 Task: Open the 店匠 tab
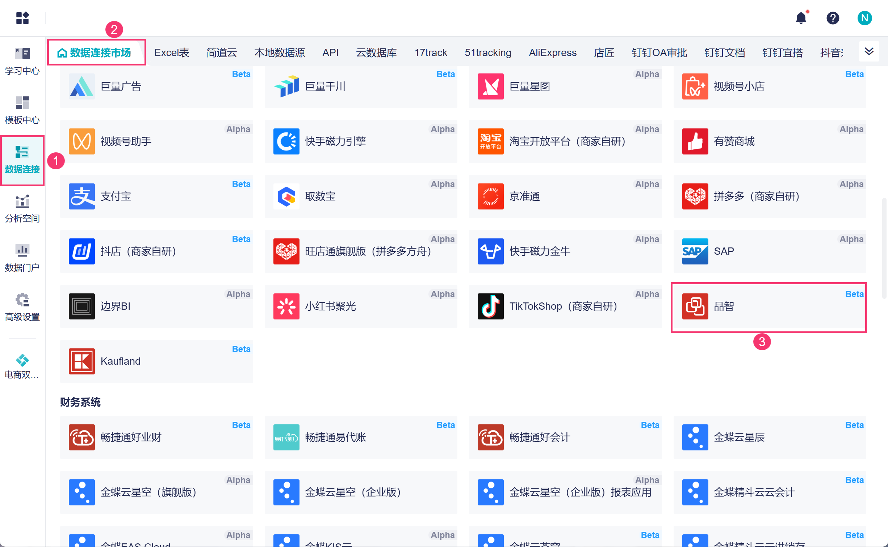(x=604, y=53)
